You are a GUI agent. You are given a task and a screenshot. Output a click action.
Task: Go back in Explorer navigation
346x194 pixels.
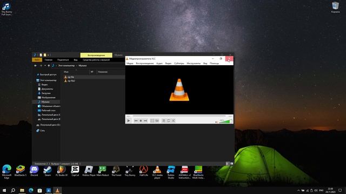pos(36,66)
